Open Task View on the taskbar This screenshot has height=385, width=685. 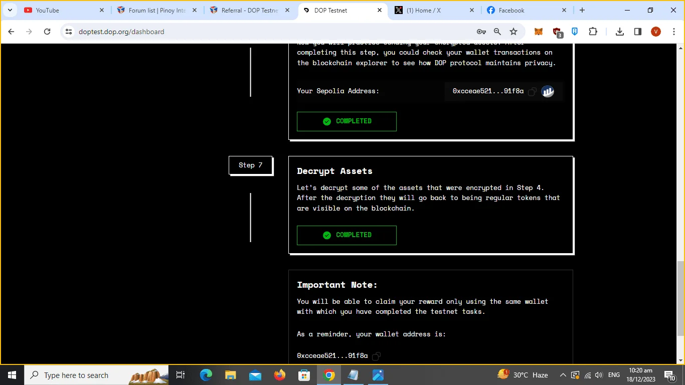click(x=181, y=375)
